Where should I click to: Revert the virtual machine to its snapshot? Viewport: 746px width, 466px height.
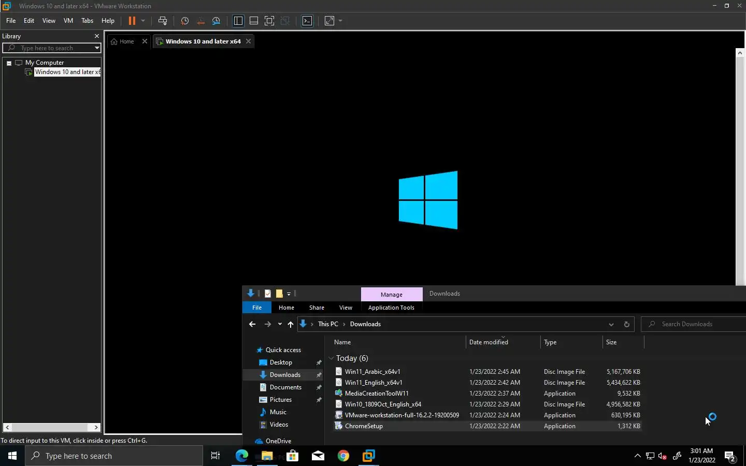click(200, 21)
